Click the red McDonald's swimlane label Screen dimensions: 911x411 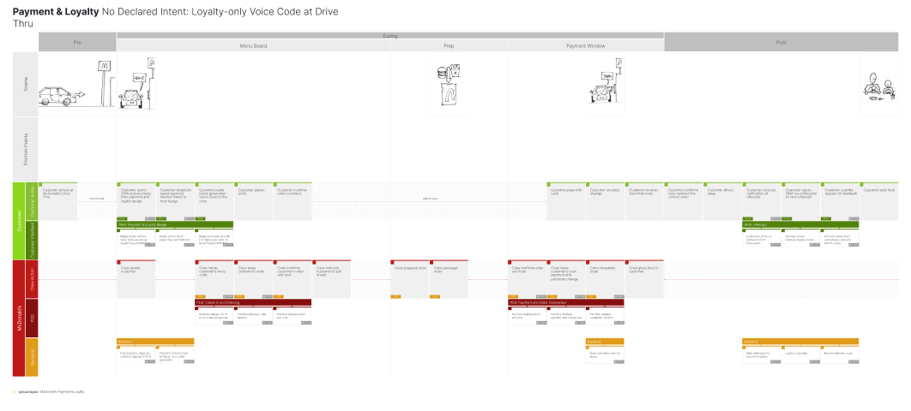click(x=19, y=319)
